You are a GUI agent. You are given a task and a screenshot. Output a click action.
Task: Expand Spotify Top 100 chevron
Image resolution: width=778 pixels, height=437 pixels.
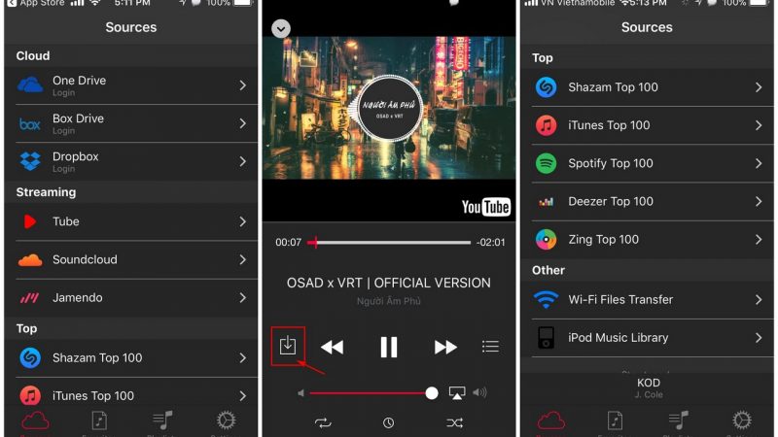pos(759,163)
